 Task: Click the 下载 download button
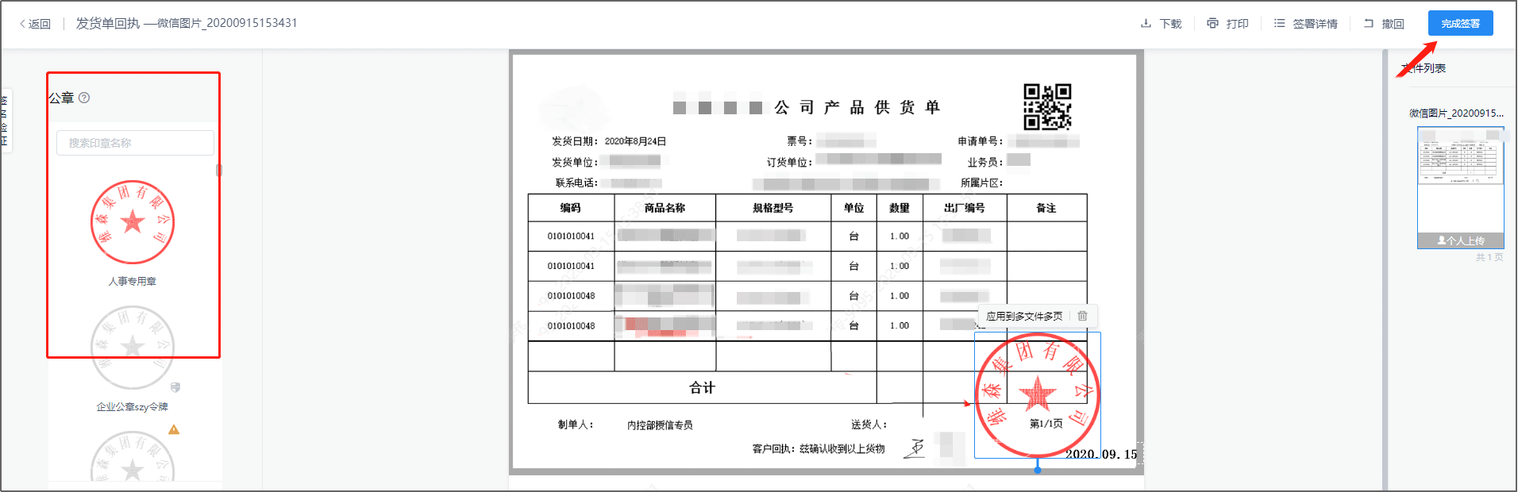pos(1161,24)
